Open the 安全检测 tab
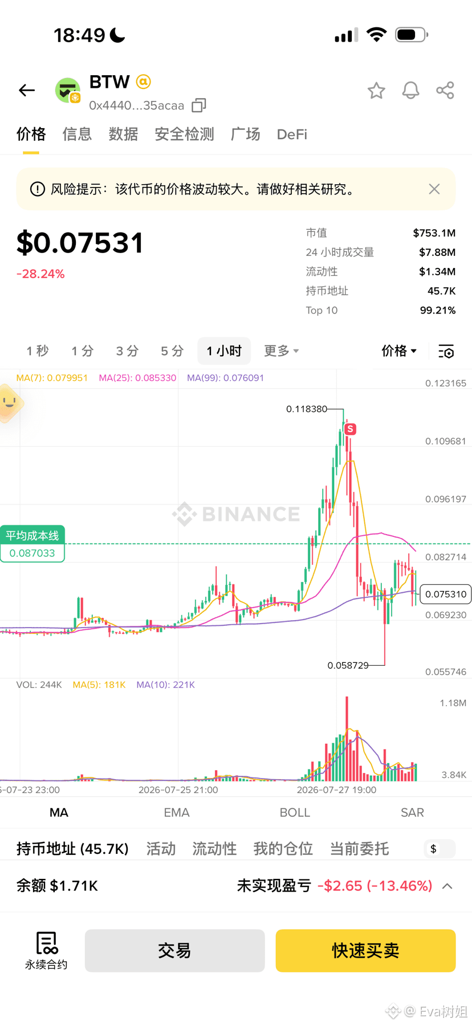The width and height of the screenshot is (472, 1026). pos(185,135)
